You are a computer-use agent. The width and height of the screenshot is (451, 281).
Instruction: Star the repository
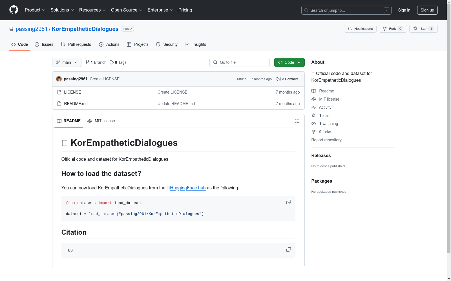coord(423,29)
